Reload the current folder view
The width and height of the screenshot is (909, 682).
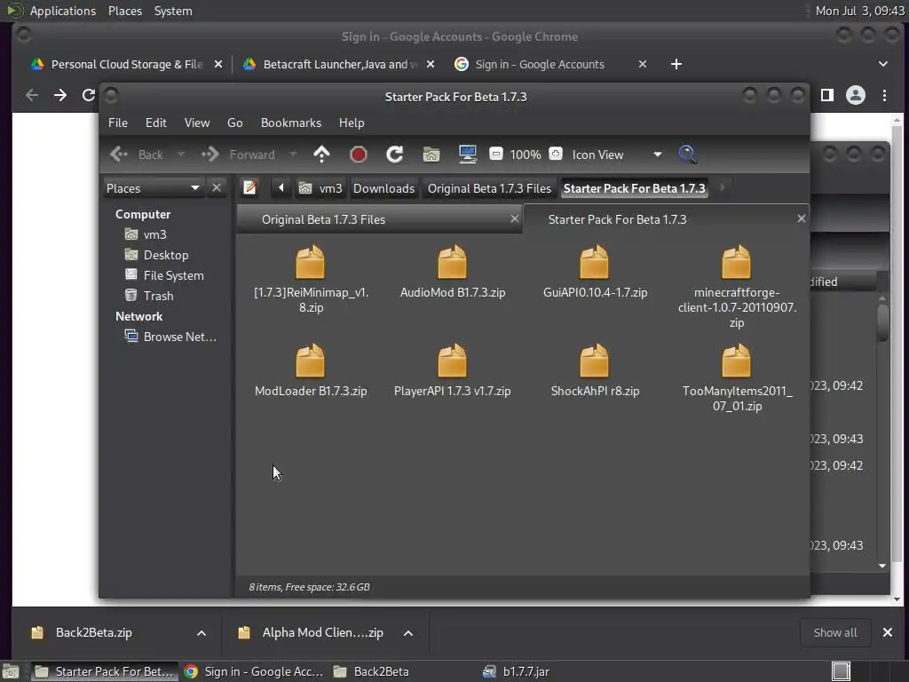coord(395,155)
